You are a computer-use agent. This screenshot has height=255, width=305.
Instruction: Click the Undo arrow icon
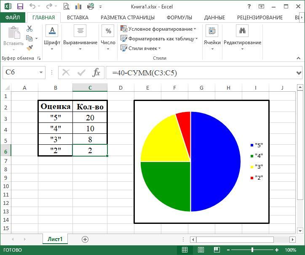[x=33, y=7]
